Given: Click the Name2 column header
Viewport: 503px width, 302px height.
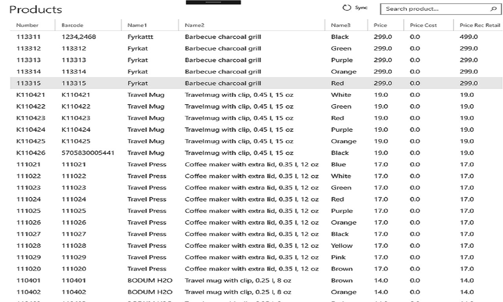Looking at the screenshot, I should point(195,25).
